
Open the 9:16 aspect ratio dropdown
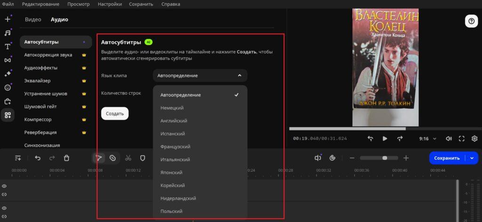coord(427,139)
